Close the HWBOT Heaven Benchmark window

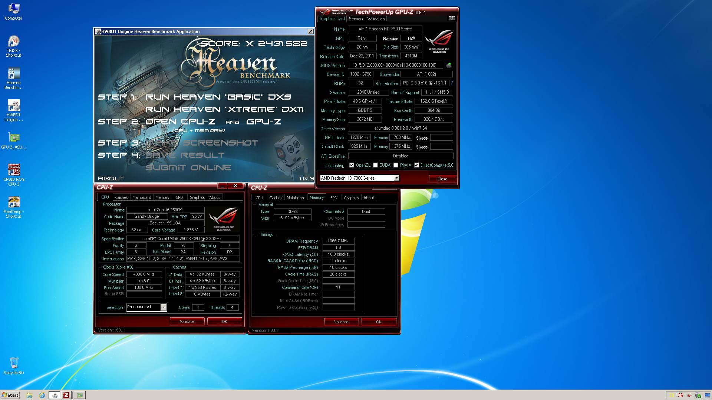point(311,31)
